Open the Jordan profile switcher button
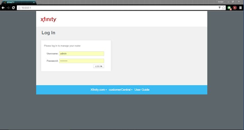The image size is (244, 130). [221, 2]
